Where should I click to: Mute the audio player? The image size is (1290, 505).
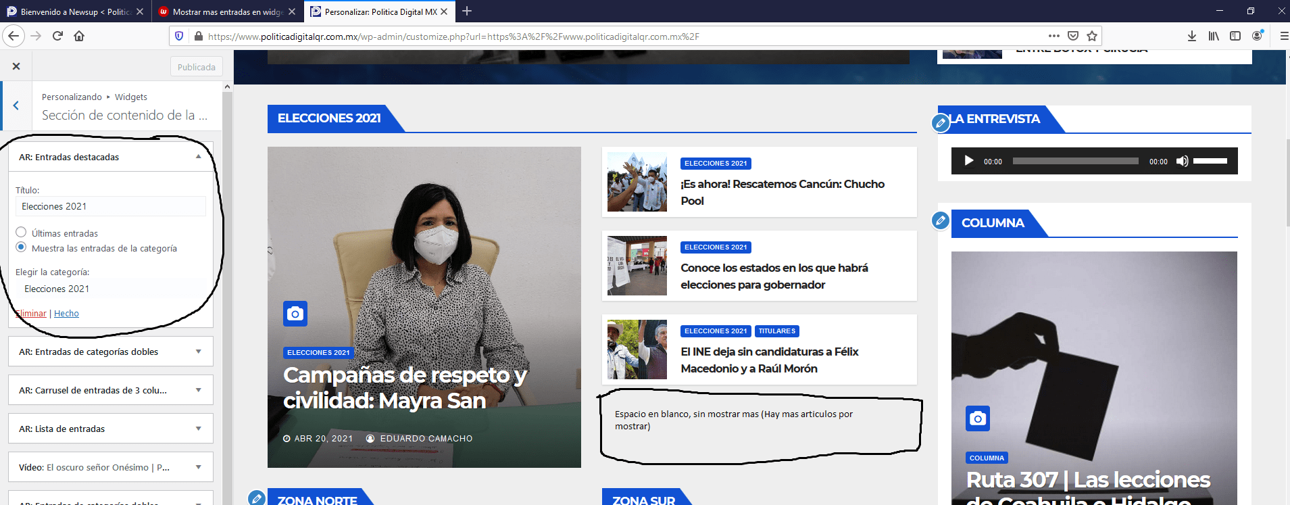tap(1182, 161)
